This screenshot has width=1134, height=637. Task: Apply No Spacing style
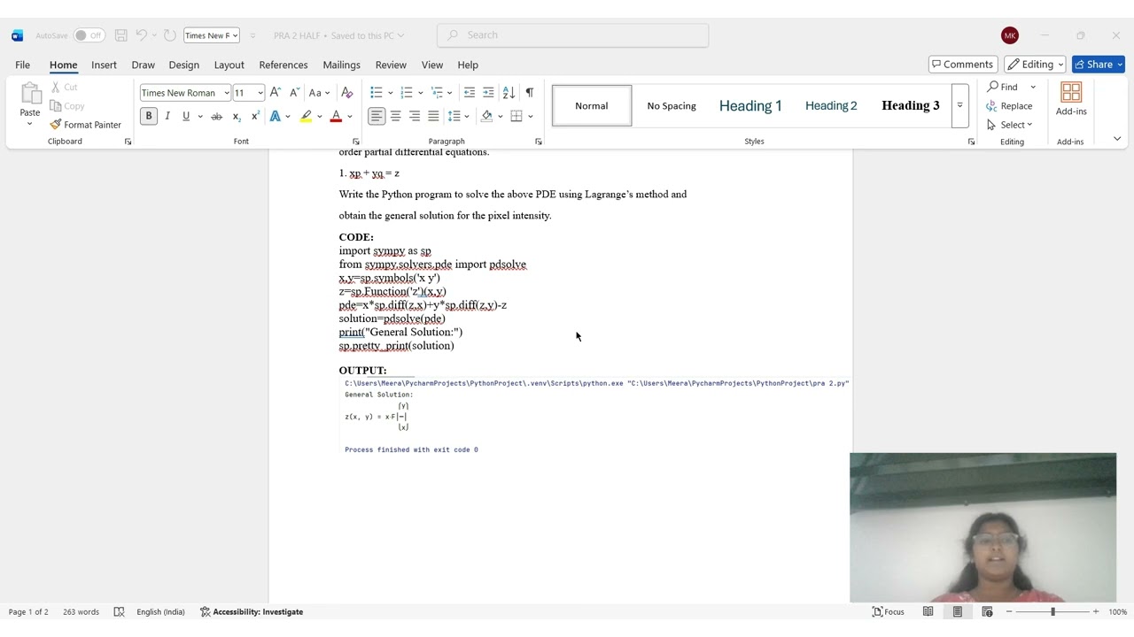[672, 105]
